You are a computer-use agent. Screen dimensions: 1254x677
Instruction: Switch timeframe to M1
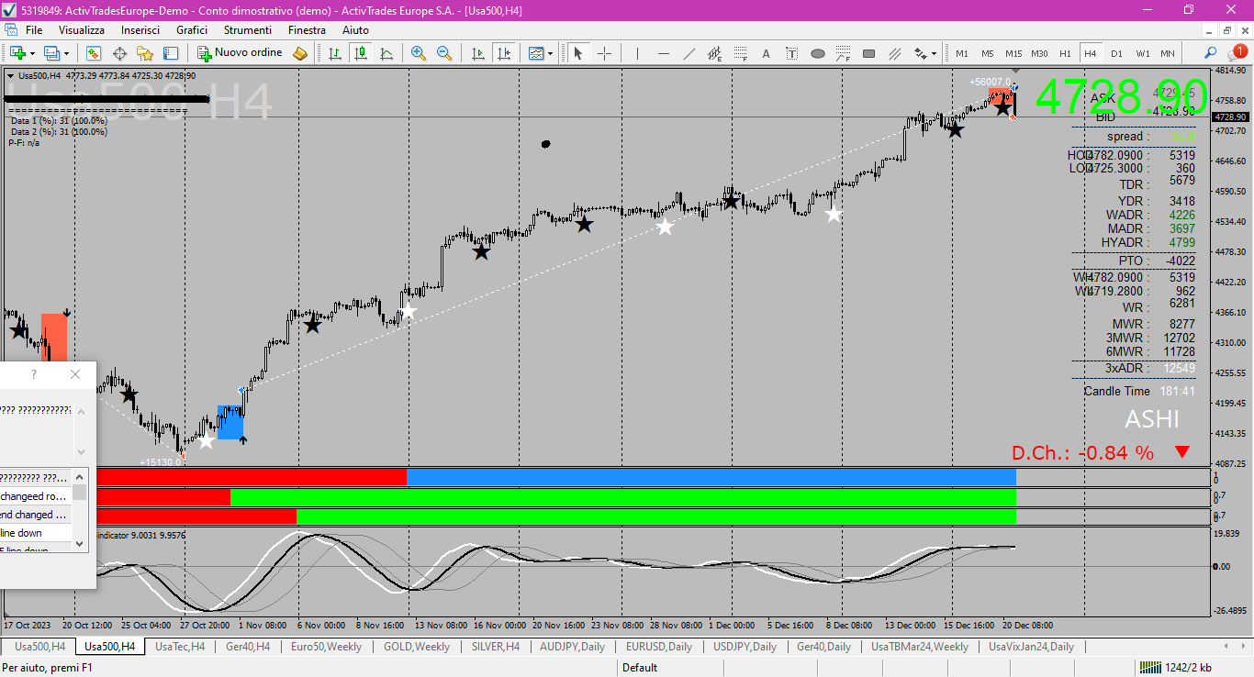point(962,53)
